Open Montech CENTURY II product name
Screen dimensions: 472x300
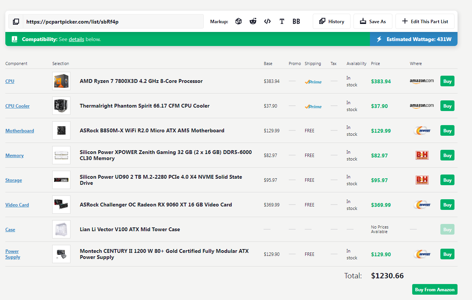164,254
